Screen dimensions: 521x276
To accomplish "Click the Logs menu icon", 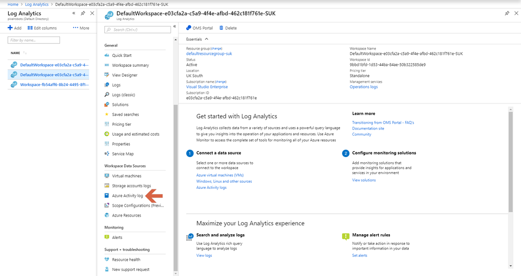I will click(x=107, y=85).
